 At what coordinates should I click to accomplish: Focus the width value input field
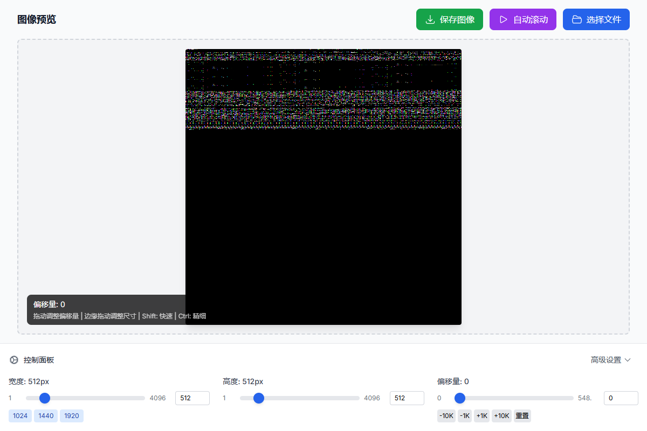pos(192,398)
